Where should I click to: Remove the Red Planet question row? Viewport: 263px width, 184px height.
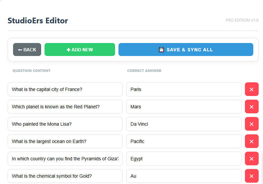pos(252,107)
